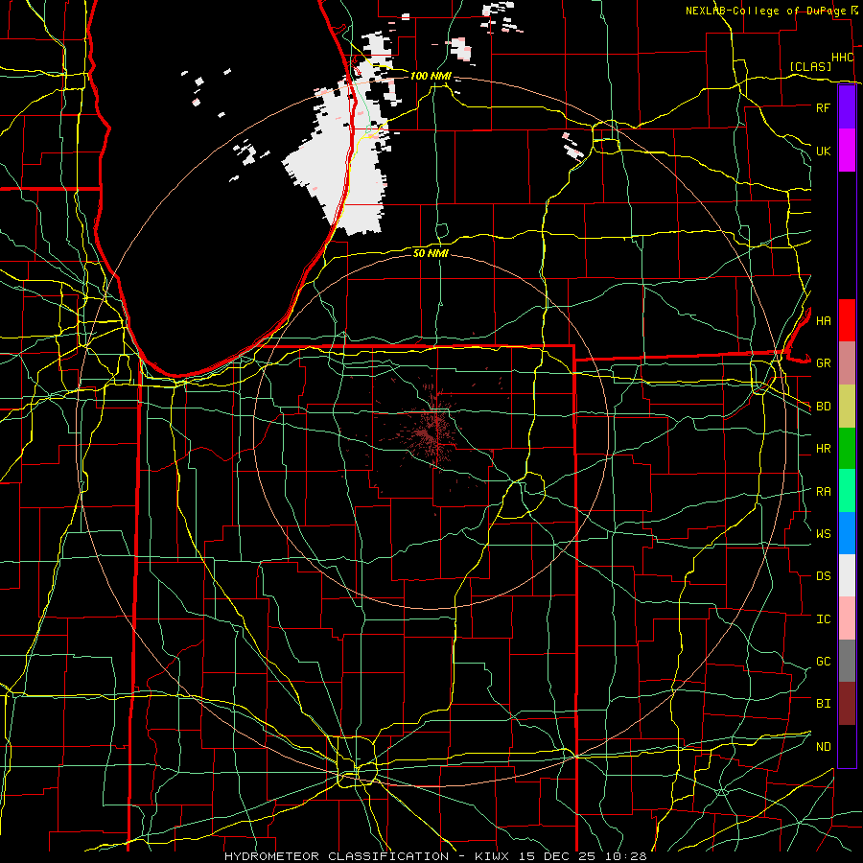This screenshot has width=863, height=863.
Task: Click the green HR color swatch
Action: click(847, 448)
